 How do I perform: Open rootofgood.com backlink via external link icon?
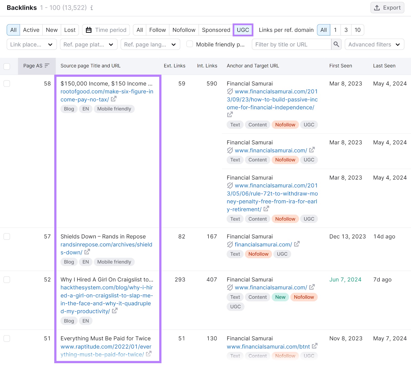(x=114, y=99)
